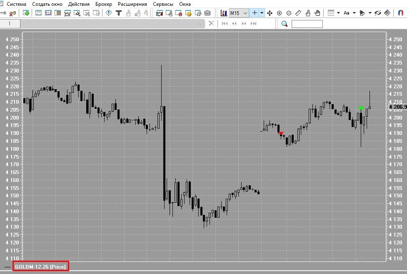Viewport: 407px width, 274px height.
Task: Click the green plus new window icon
Action: coord(26,13)
